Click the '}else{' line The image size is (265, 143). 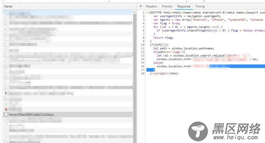point(158,63)
